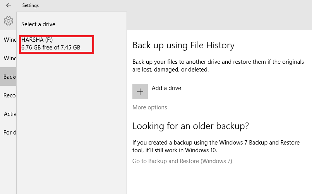The height and width of the screenshot is (194, 312).
Task: Open the Recovery sidebar item
Action: pyautogui.click(x=8, y=95)
